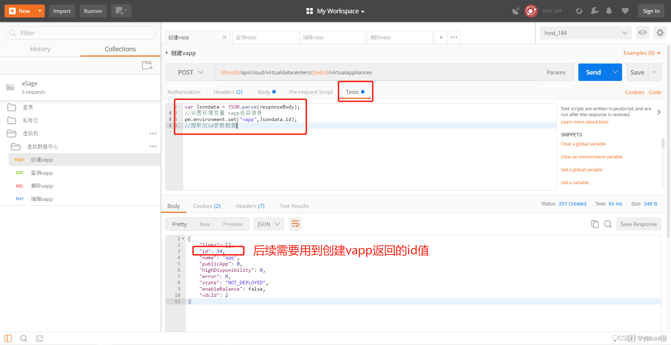Toggle line wrap in response view
The width and height of the screenshot is (671, 345).
[295, 224]
